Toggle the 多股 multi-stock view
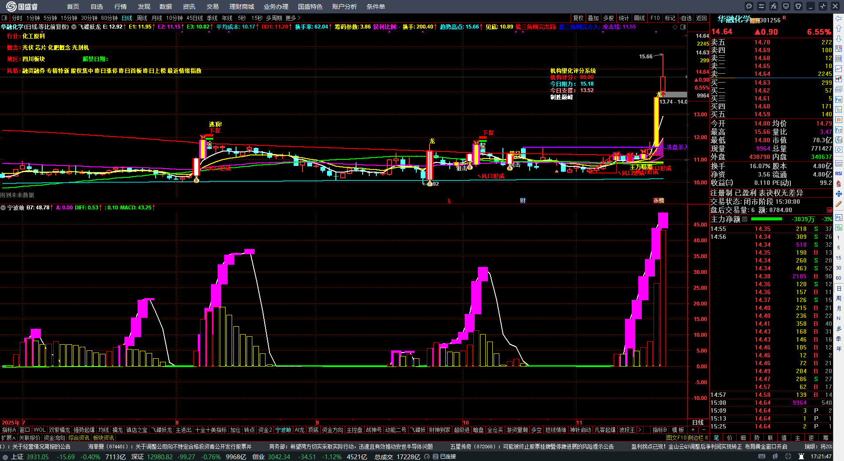This screenshot has width=844, height=461. (608, 18)
